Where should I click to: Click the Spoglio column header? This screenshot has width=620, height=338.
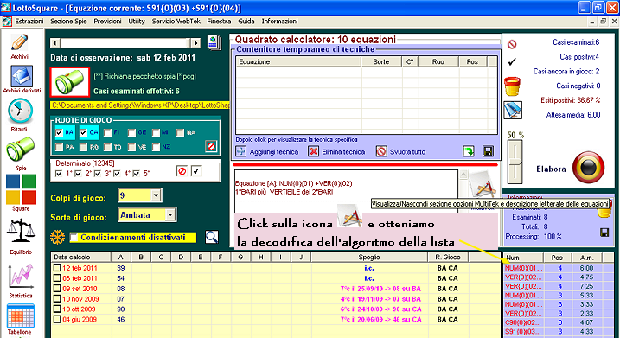coord(369,257)
